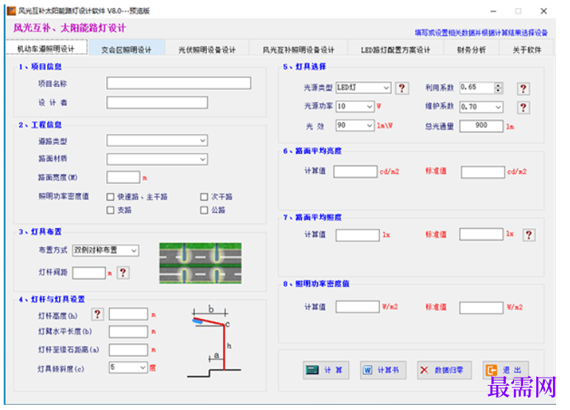Open 光效 dropdown showing 90
This screenshot has width=570, height=410.
(x=355, y=125)
